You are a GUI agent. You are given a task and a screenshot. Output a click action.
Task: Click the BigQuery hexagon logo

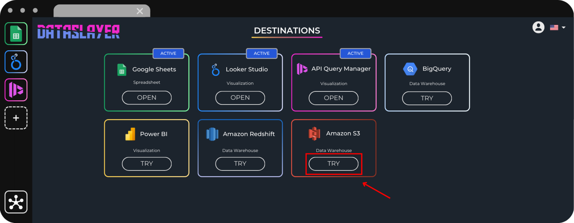(x=410, y=69)
